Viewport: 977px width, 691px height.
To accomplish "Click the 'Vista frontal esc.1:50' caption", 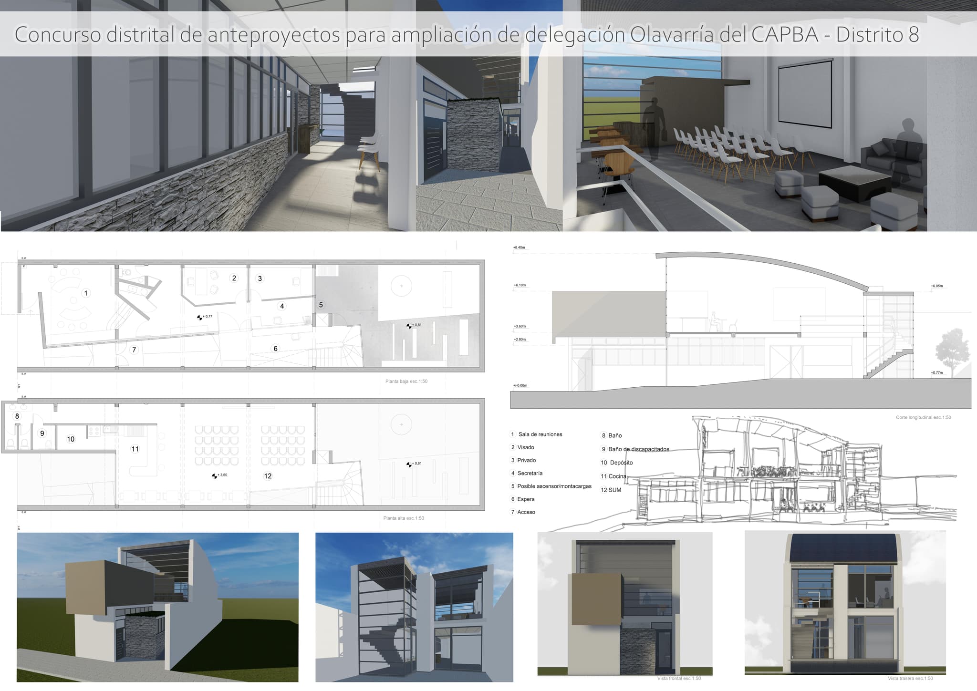I will point(679,679).
